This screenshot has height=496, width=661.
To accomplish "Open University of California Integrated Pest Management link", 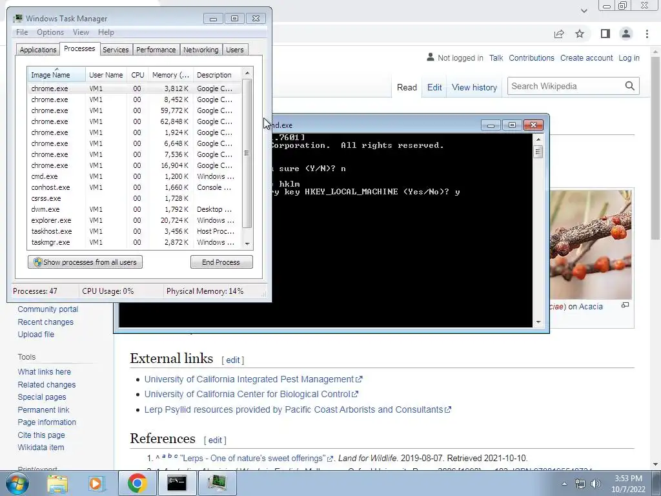I will 253,379.
